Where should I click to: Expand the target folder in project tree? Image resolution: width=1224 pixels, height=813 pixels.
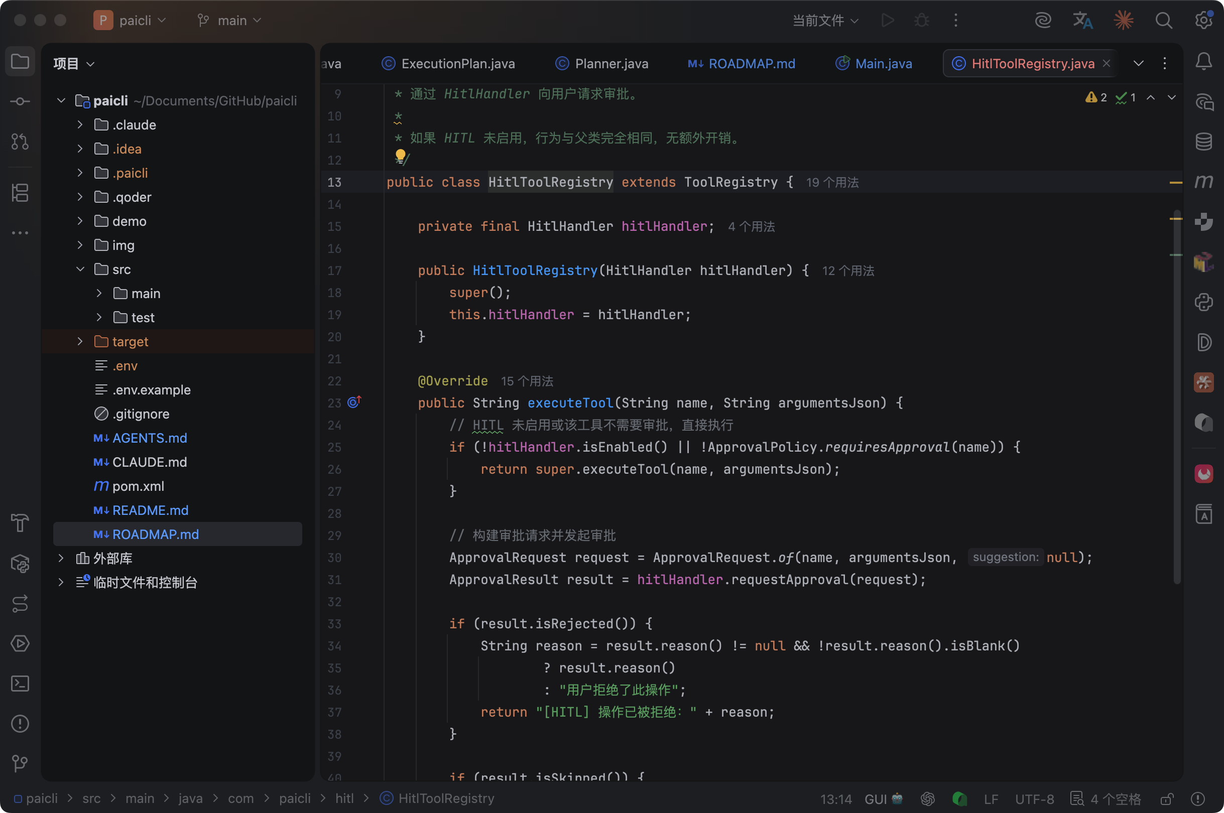[80, 342]
